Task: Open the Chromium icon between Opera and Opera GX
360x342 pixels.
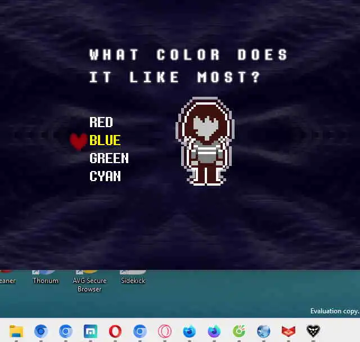Action: pos(140,331)
